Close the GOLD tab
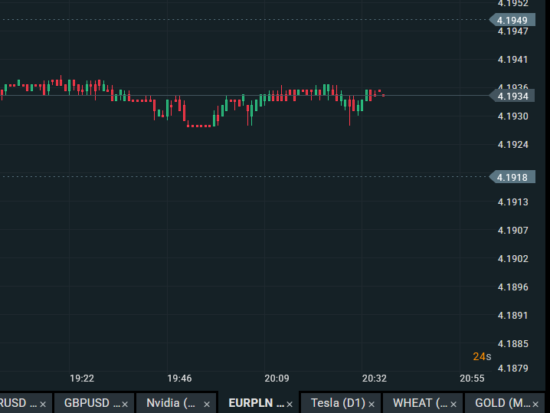 (x=535, y=405)
